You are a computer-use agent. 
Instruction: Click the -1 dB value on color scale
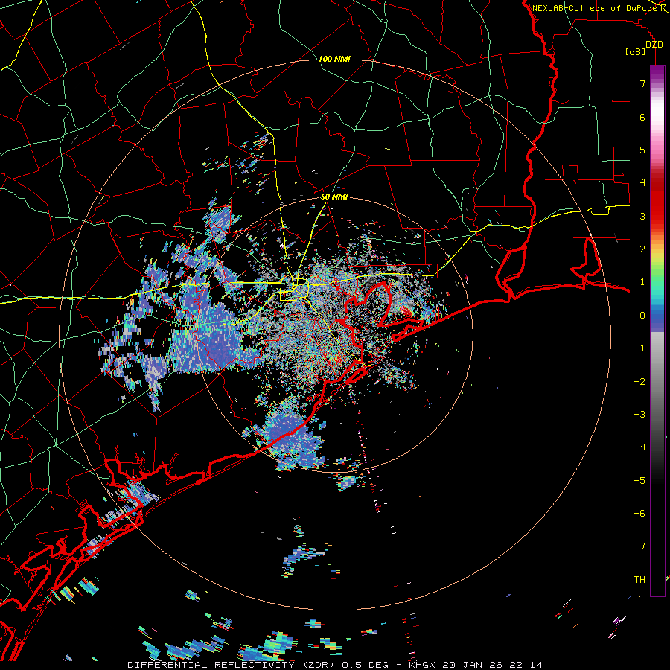click(x=639, y=348)
